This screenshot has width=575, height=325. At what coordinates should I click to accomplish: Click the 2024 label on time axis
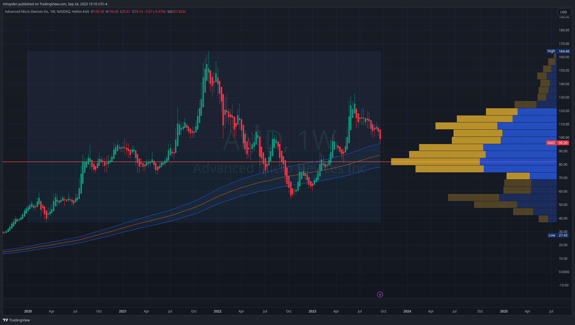click(x=407, y=311)
